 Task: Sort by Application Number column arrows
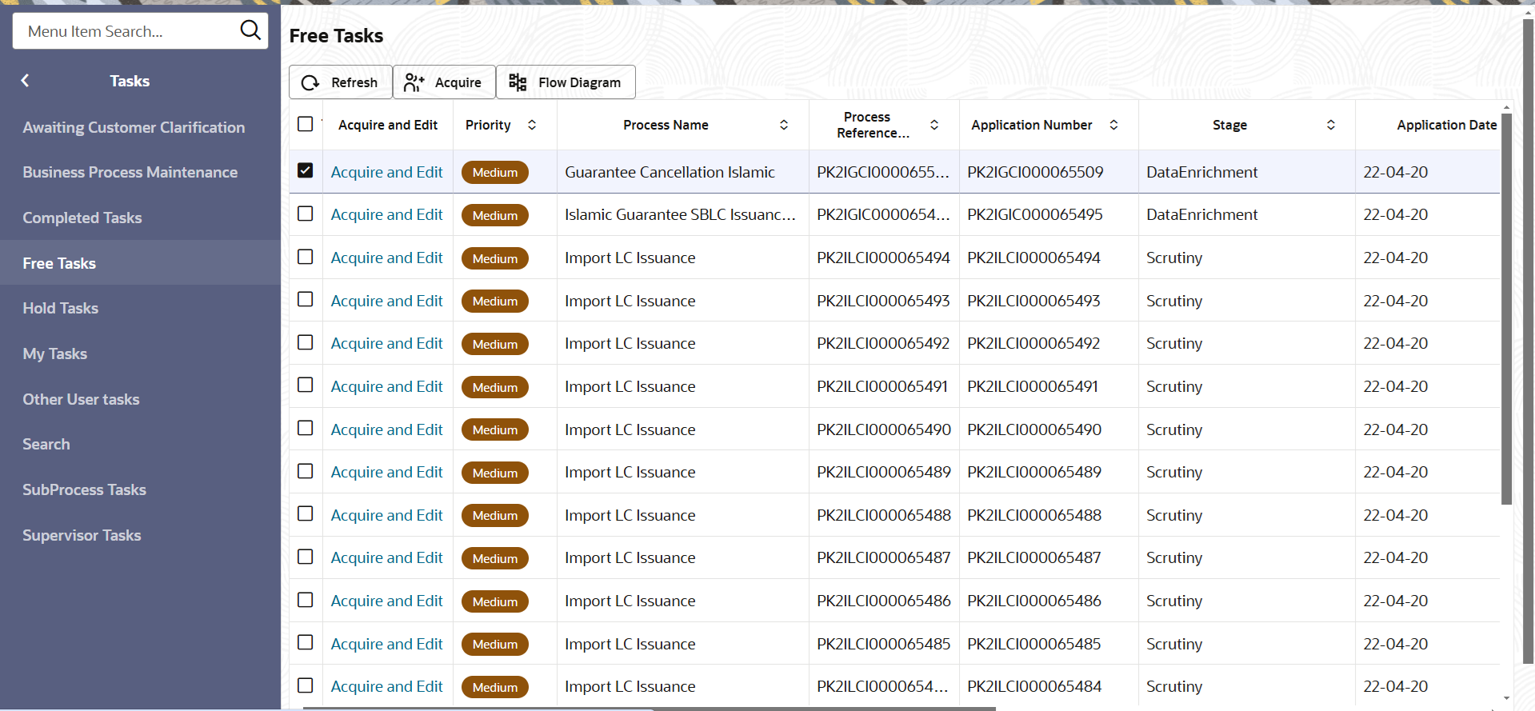pos(1113,125)
